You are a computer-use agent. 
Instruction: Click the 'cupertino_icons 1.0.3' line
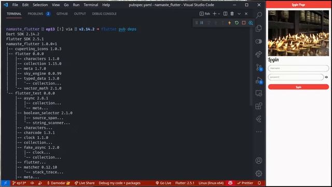tap(38, 49)
